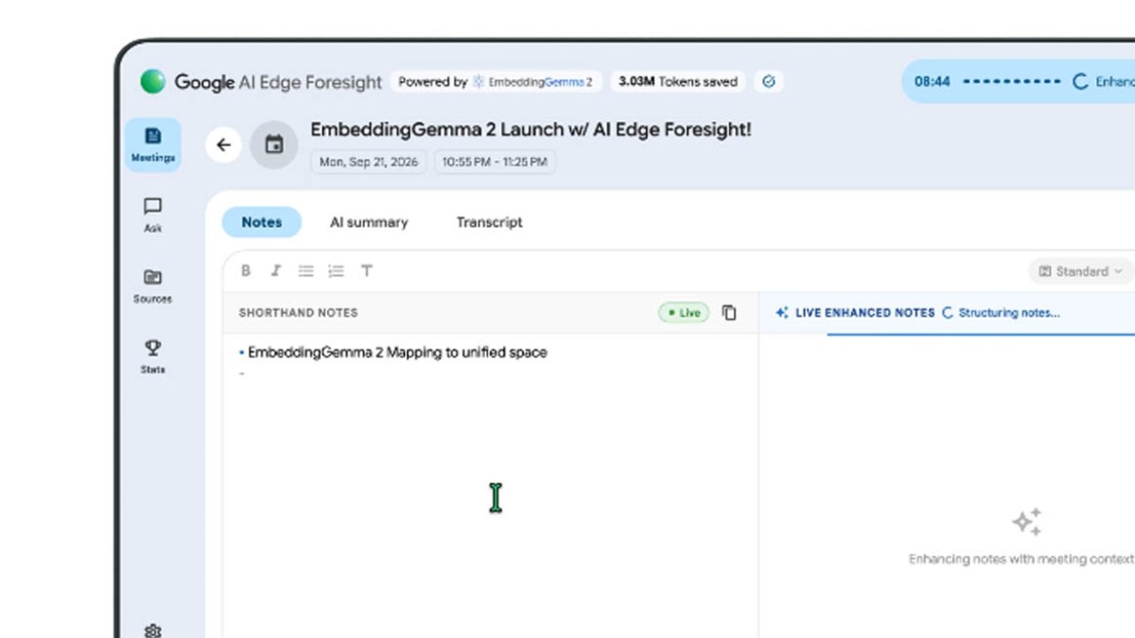Open the Meetings section in the sidebar
The height and width of the screenshot is (638, 1135).
tap(152, 145)
